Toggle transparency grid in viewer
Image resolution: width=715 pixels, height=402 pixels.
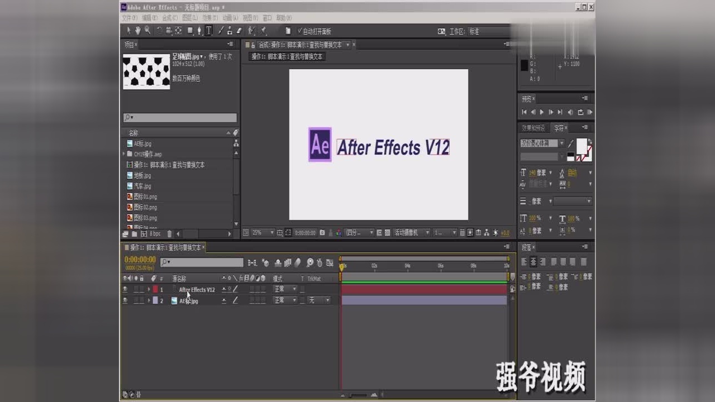coord(387,232)
